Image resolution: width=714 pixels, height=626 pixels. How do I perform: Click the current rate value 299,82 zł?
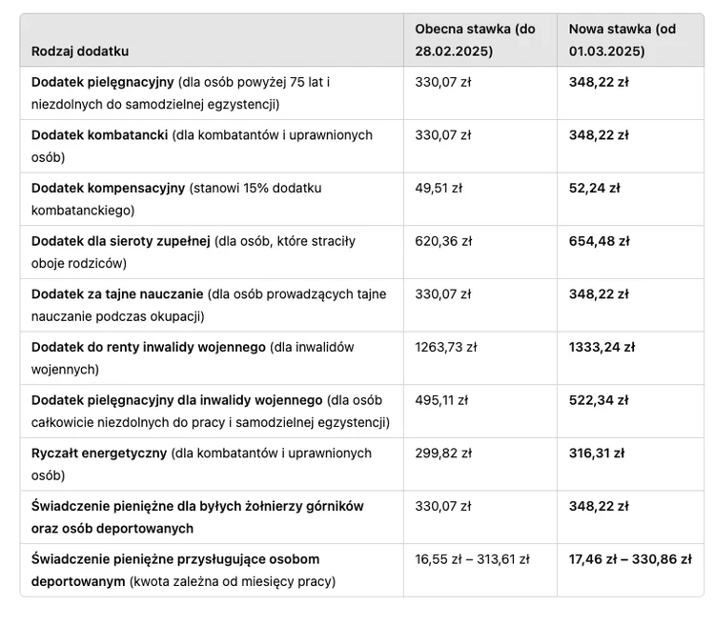click(443, 454)
